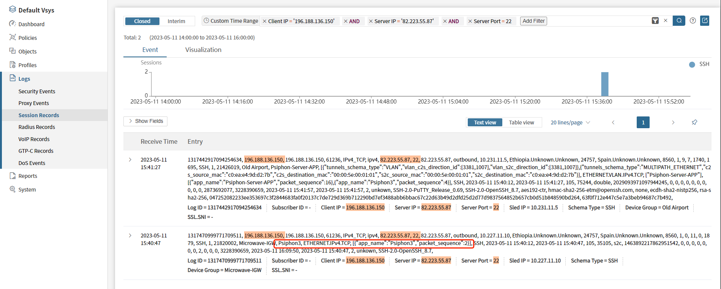Click the session bar in the chart
Image resolution: width=721 pixels, height=289 pixels.
[x=604, y=84]
